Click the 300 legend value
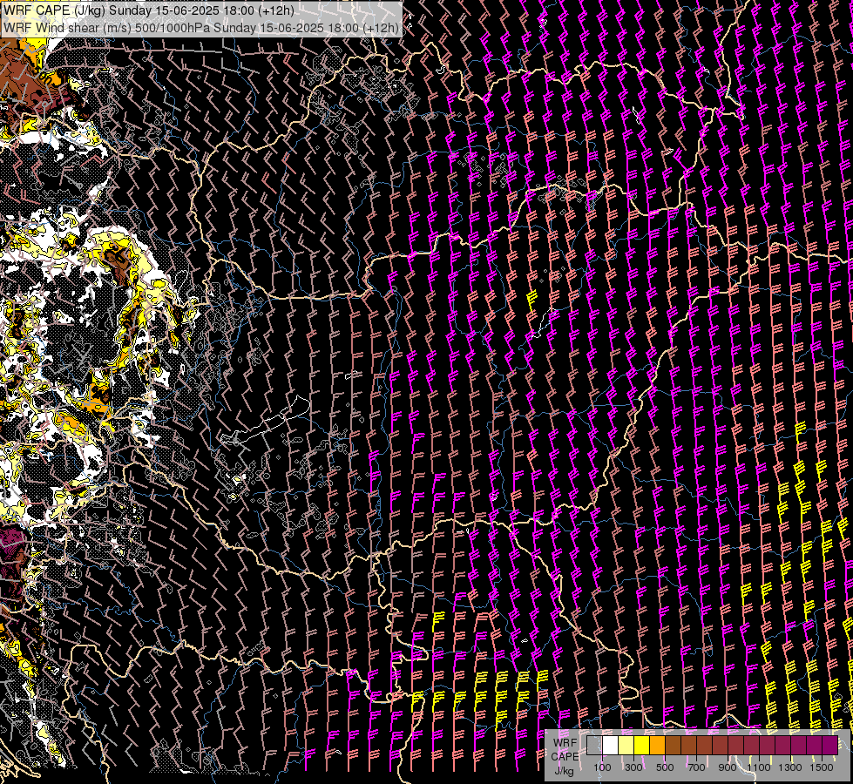The width and height of the screenshot is (853, 784). coord(633,767)
